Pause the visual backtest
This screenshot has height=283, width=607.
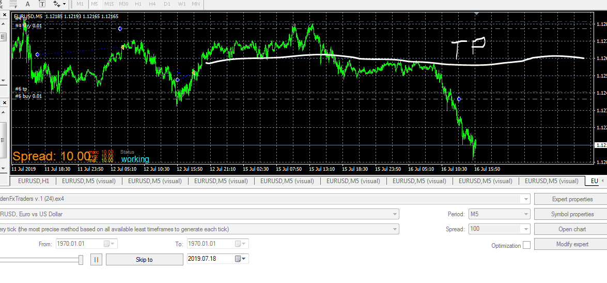click(x=96, y=260)
